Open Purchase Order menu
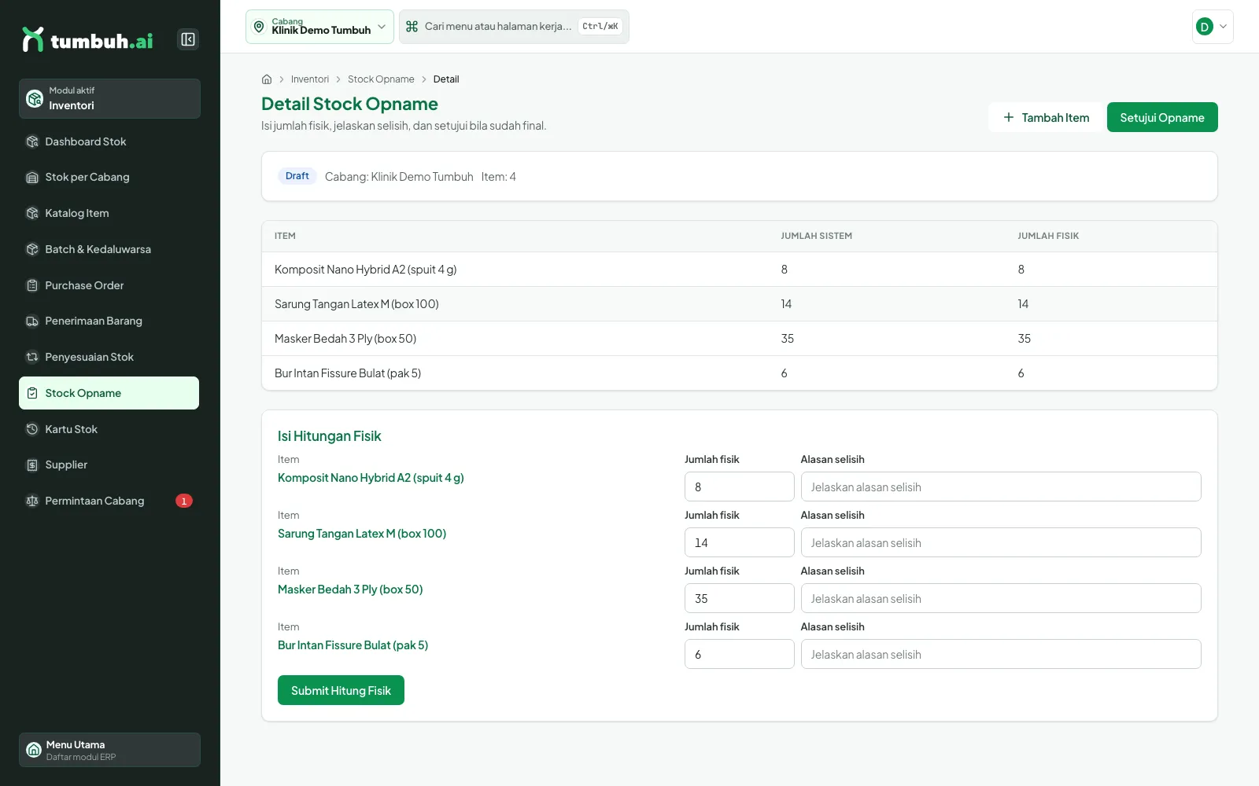 (x=109, y=285)
